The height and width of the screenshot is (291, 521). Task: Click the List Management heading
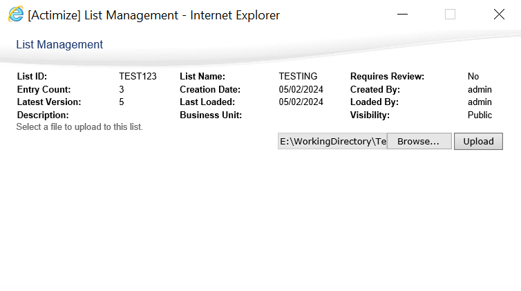tap(59, 44)
